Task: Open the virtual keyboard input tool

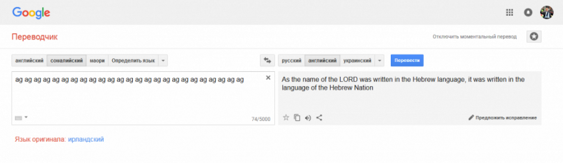Action: coord(19,118)
